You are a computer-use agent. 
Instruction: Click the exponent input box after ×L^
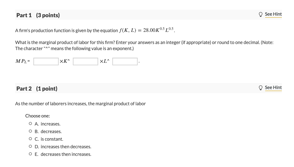(125, 61)
